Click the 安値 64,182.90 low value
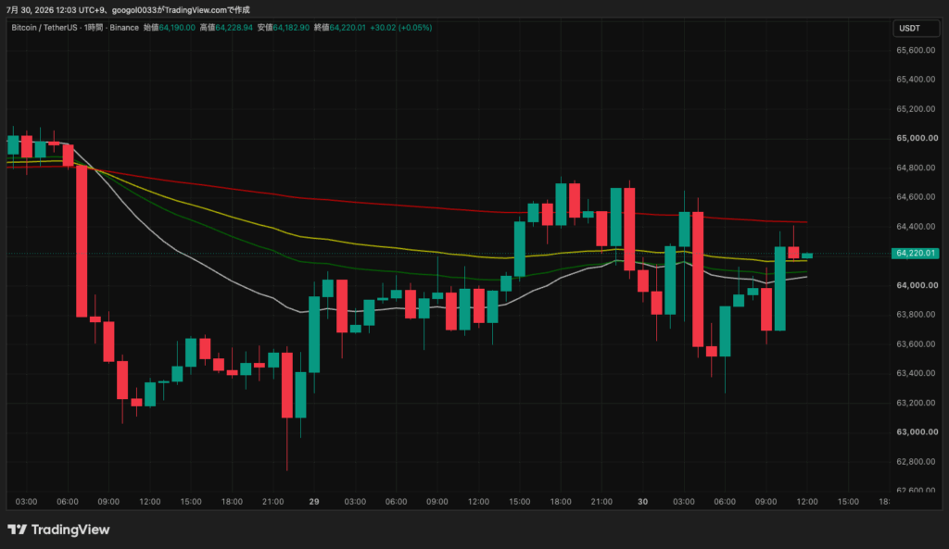The width and height of the screenshot is (949, 549). coord(284,28)
